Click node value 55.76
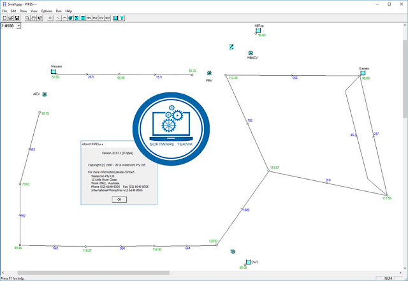The image size is (408, 281). point(193,71)
